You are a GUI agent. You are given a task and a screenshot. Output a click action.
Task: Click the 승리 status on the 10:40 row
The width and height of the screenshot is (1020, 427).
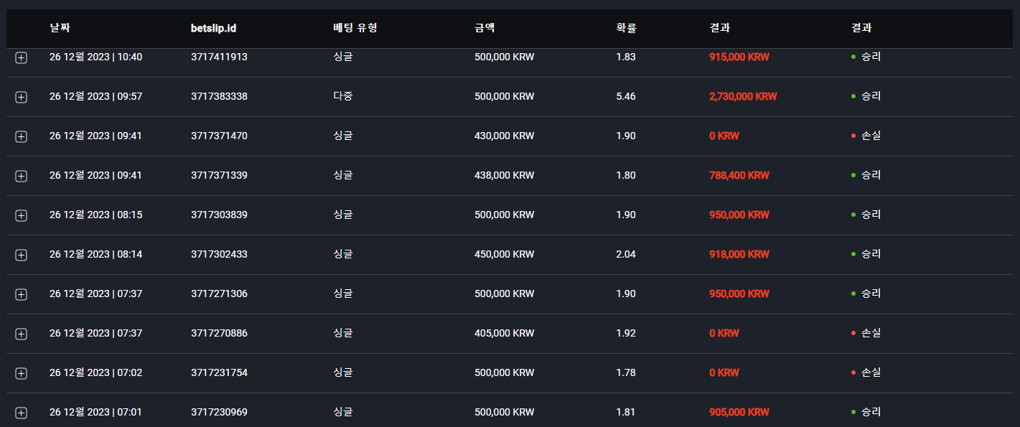[866, 57]
